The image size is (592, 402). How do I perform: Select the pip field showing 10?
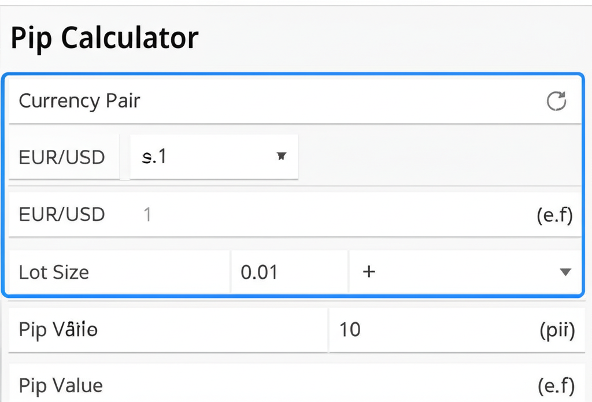(x=405, y=330)
